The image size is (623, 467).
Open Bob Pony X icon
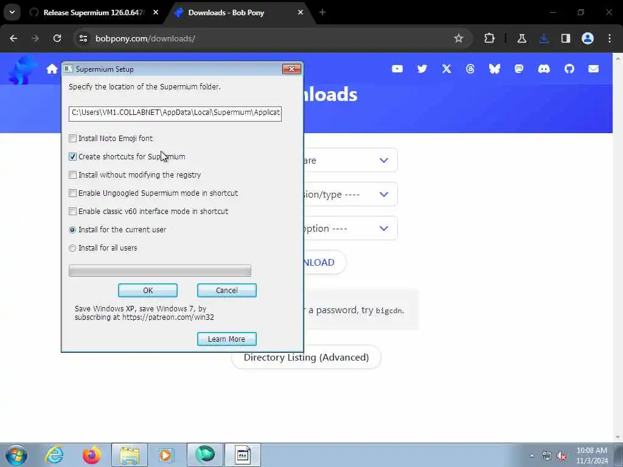point(447,69)
